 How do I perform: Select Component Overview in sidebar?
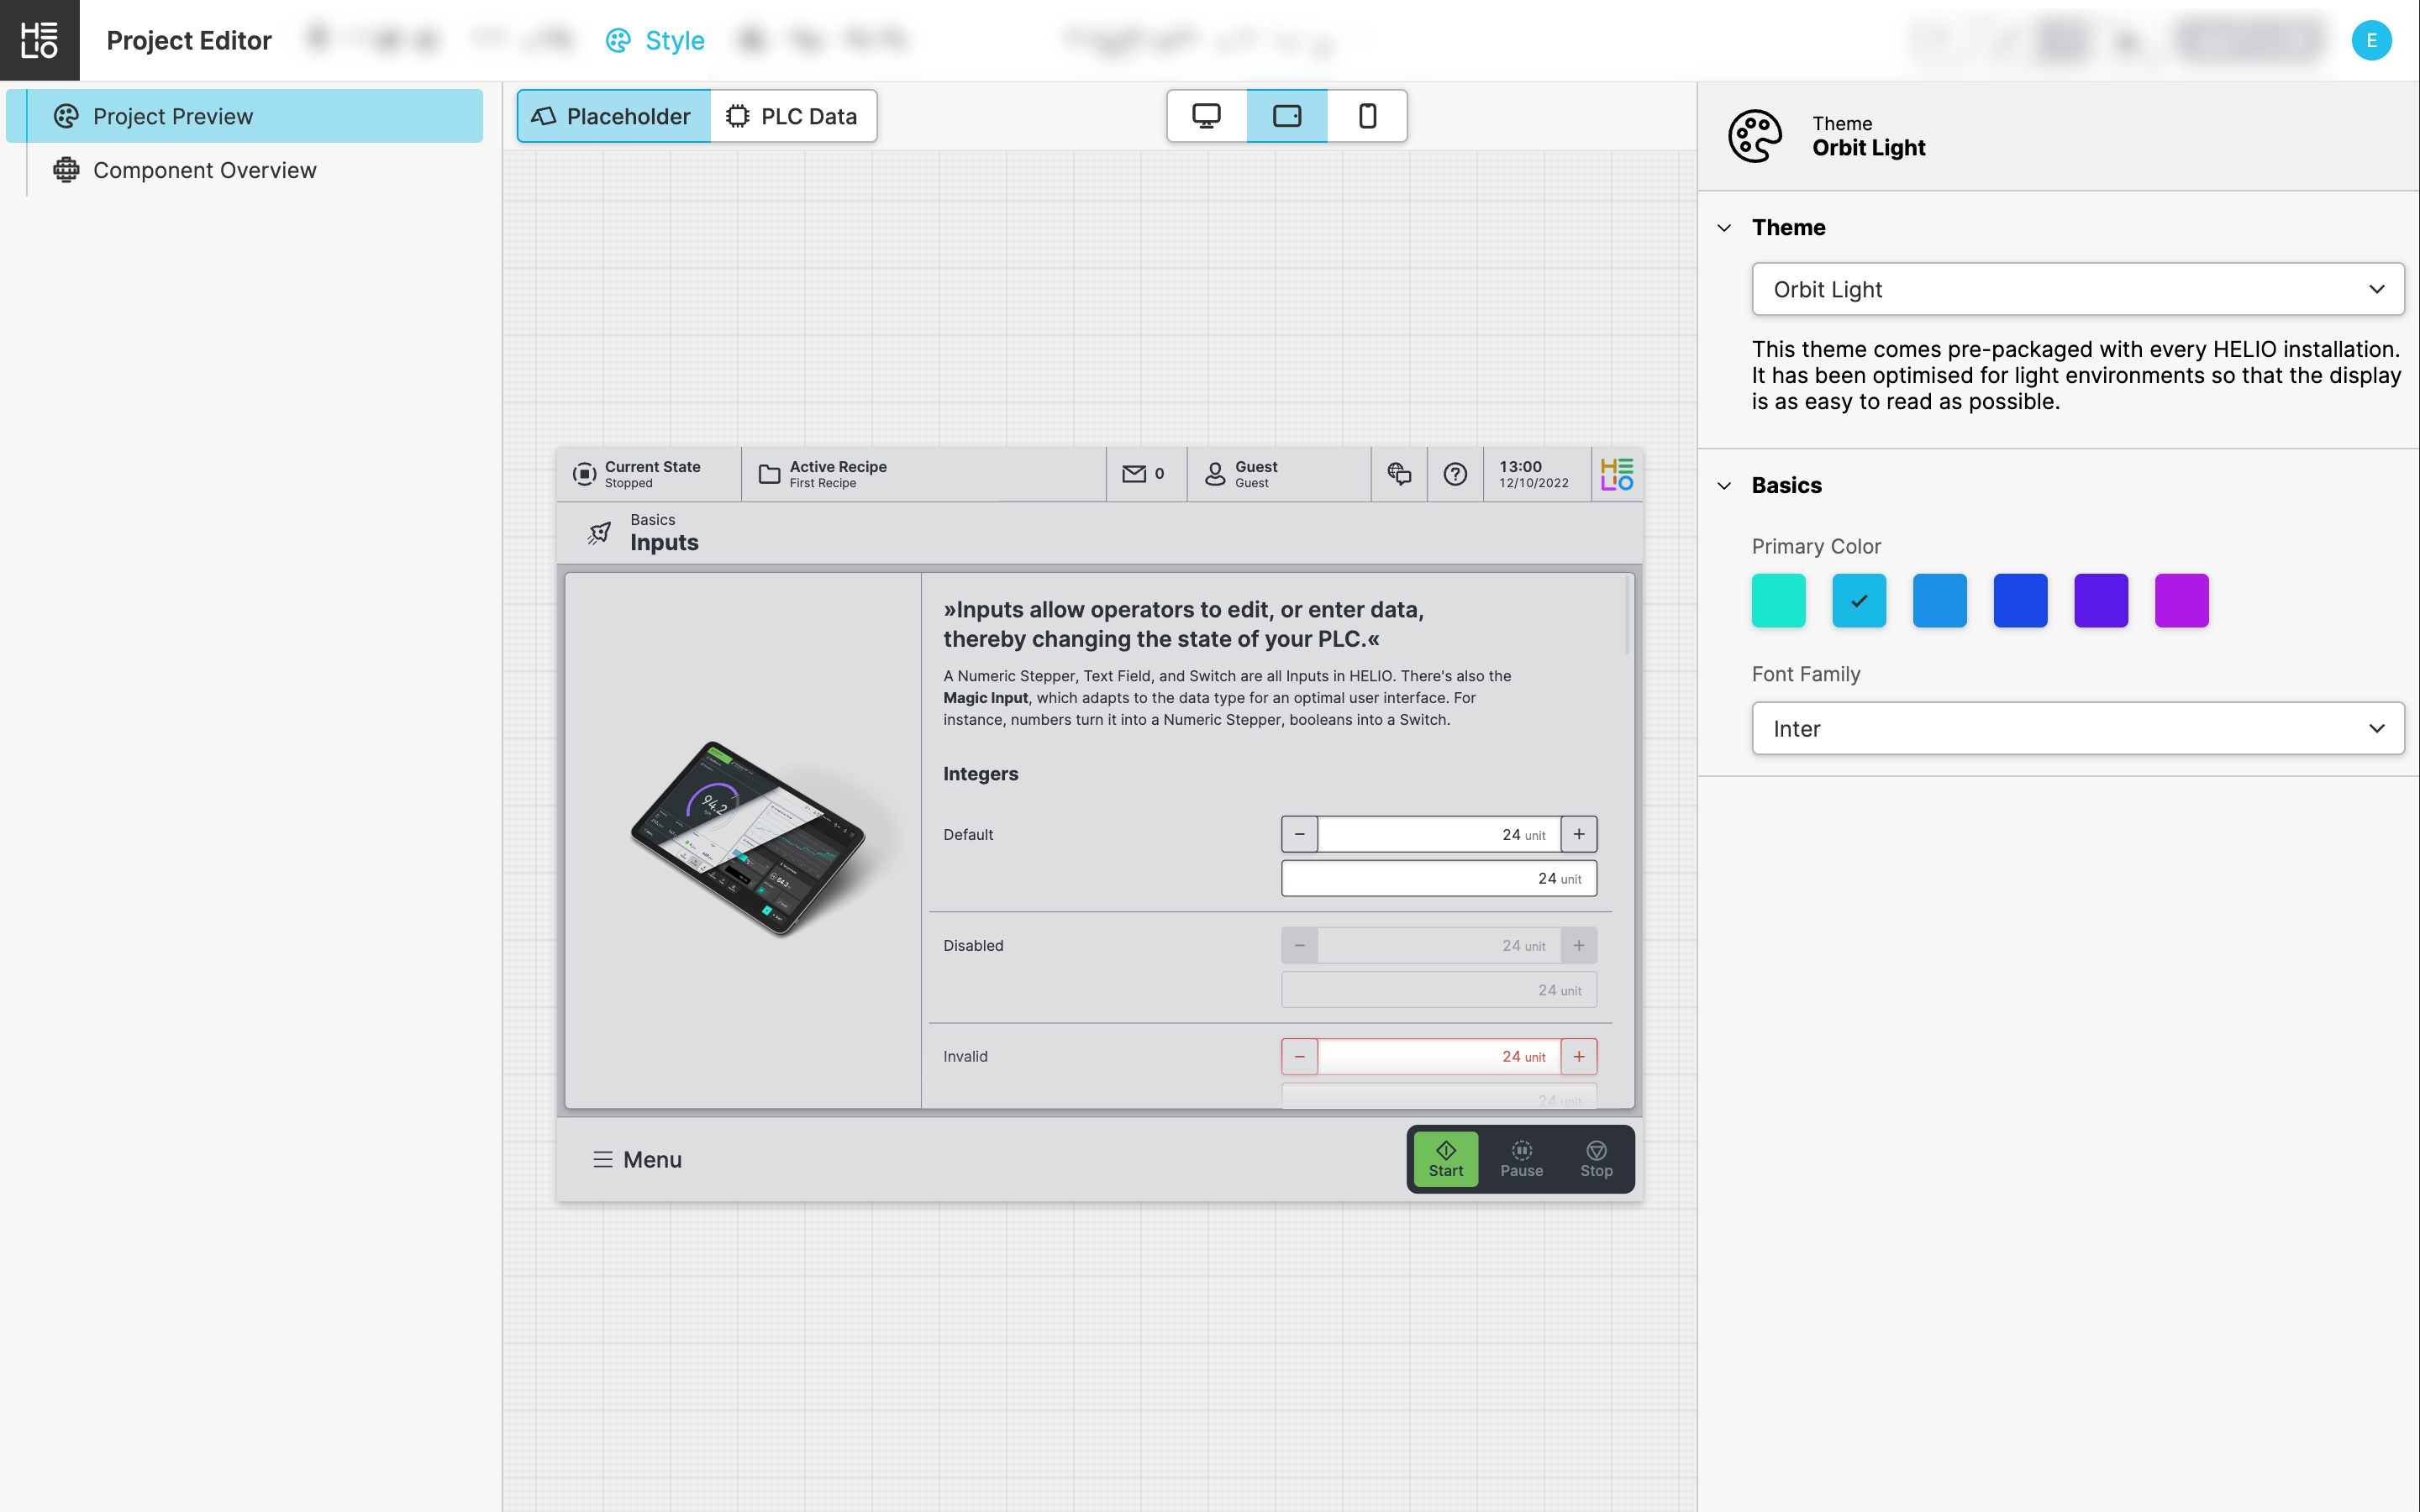pos(204,170)
